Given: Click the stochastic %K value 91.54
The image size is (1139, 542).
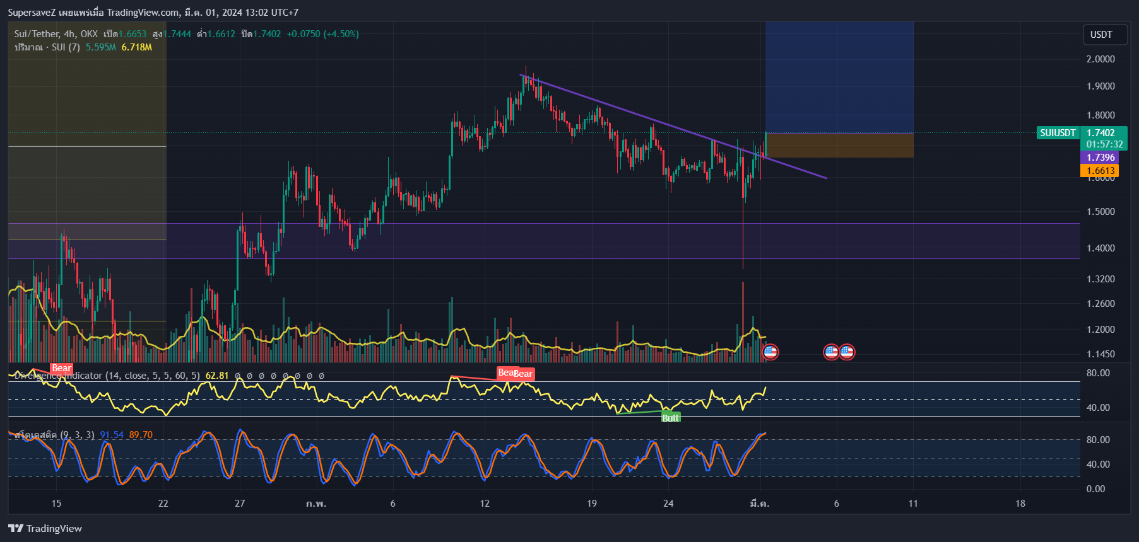Looking at the screenshot, I should 112,435.
